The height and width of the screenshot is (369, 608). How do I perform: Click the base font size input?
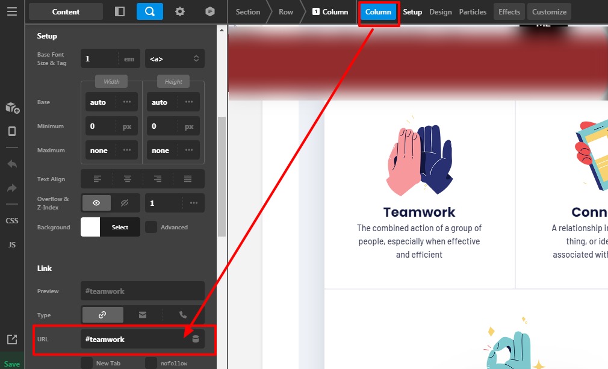click(x=99, y=58)
